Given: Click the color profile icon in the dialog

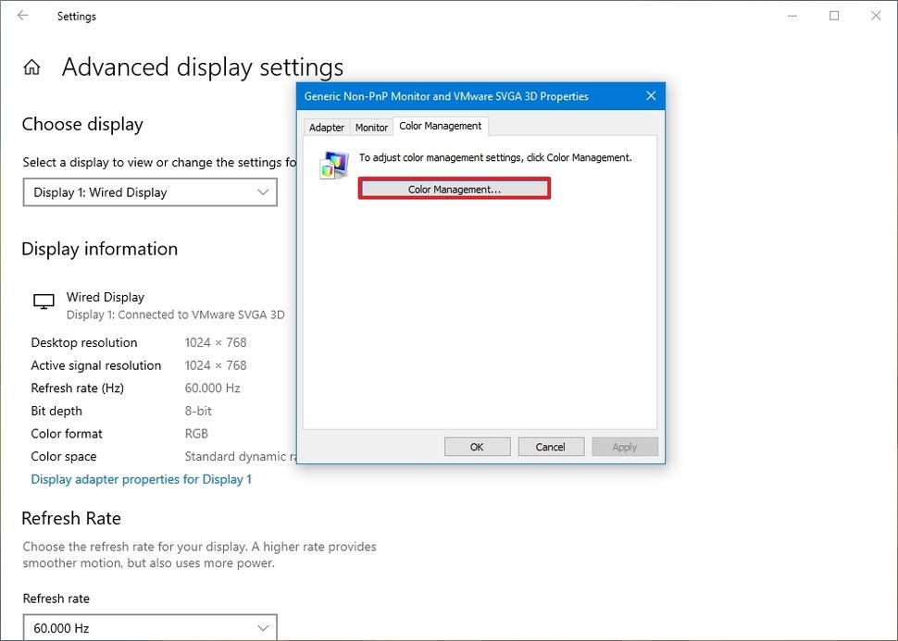Looking at the screenshot, I should (332, 166).
